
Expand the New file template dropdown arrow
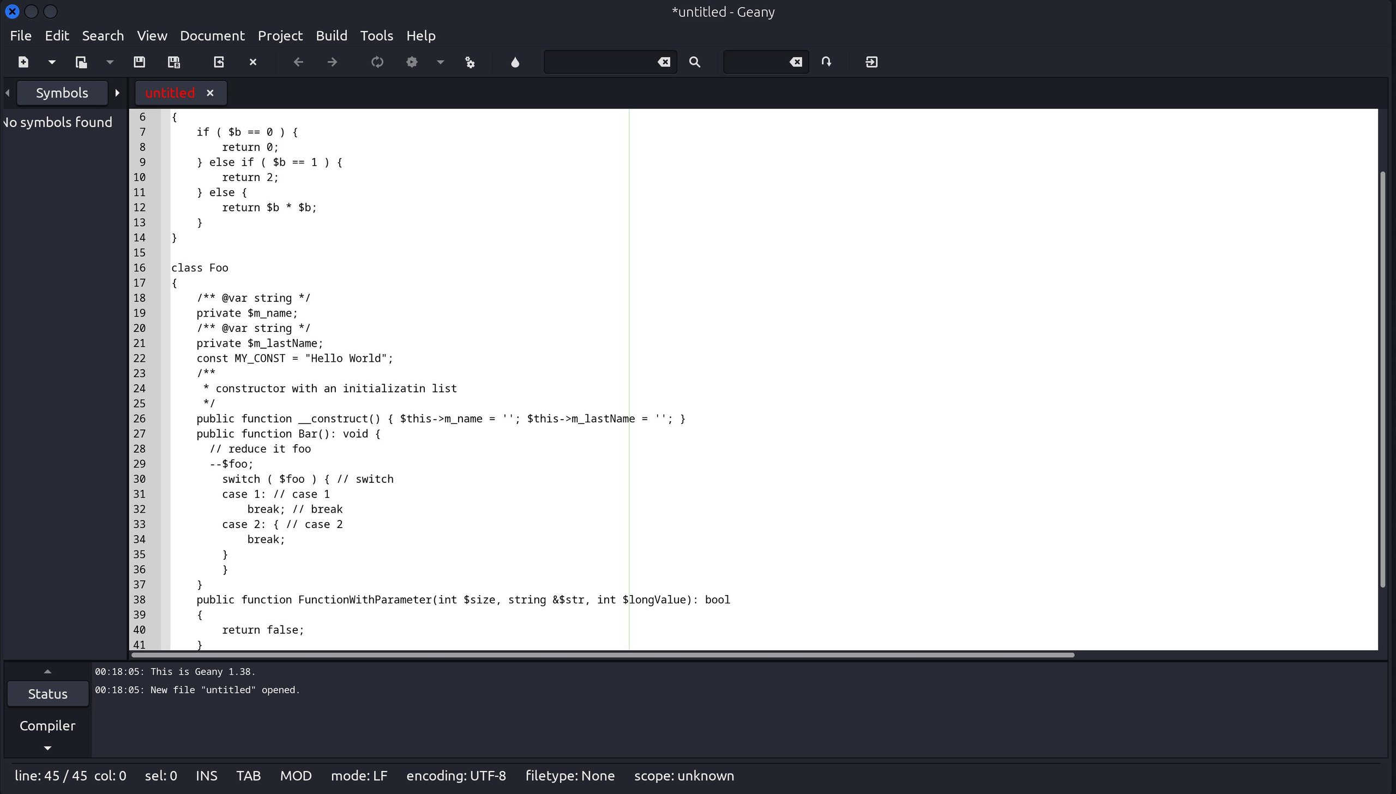click(x=52, y=62)
